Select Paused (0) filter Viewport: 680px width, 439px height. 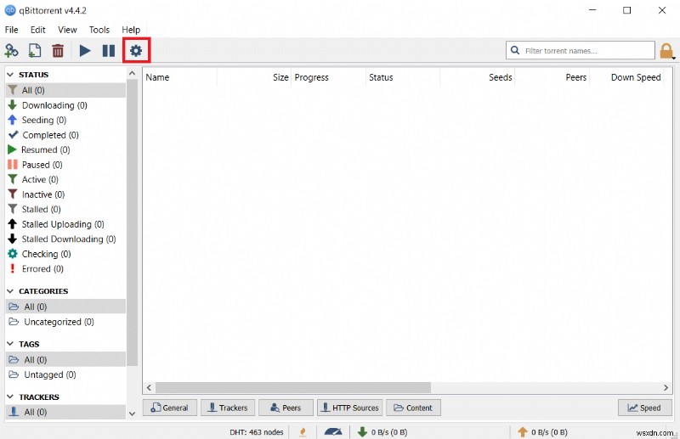coord(65,165)
